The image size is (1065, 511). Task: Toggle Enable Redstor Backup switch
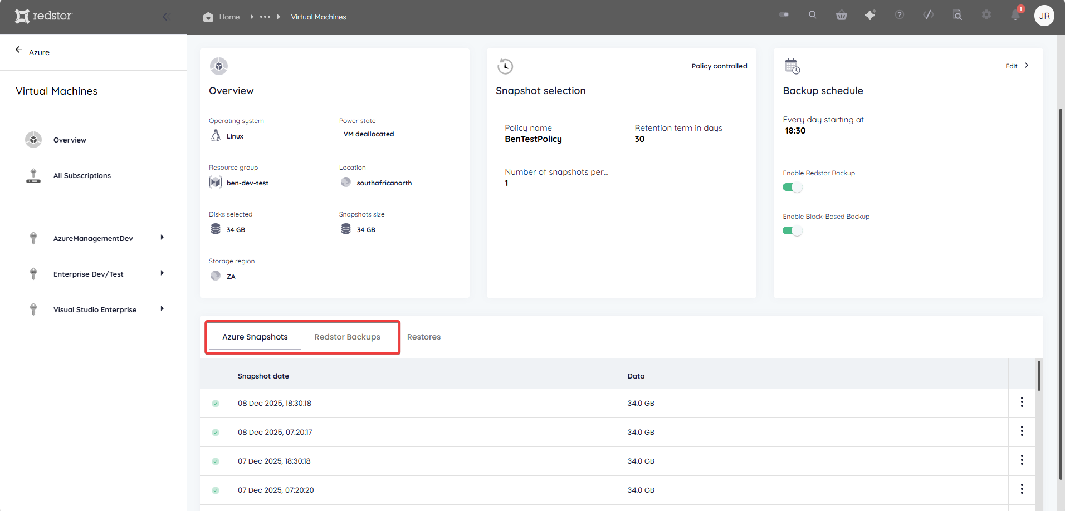[x=792, y=187]
